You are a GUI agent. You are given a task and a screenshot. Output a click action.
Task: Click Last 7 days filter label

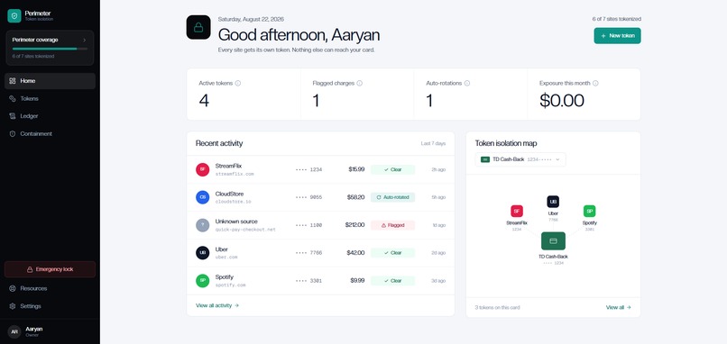pyautogui.click(x=433, y=143)
